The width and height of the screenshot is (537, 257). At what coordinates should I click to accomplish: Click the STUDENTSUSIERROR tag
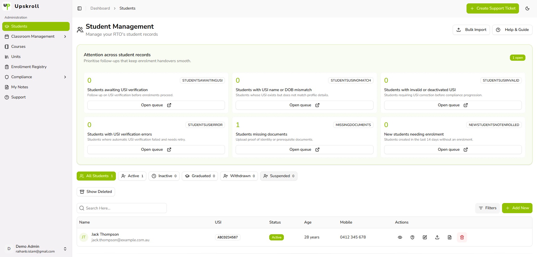click(x=205, y=125)
